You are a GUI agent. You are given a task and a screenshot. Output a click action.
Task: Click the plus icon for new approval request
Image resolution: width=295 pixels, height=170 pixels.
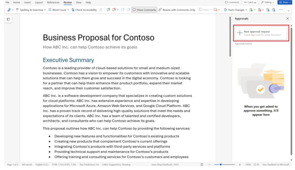point(240,33)
